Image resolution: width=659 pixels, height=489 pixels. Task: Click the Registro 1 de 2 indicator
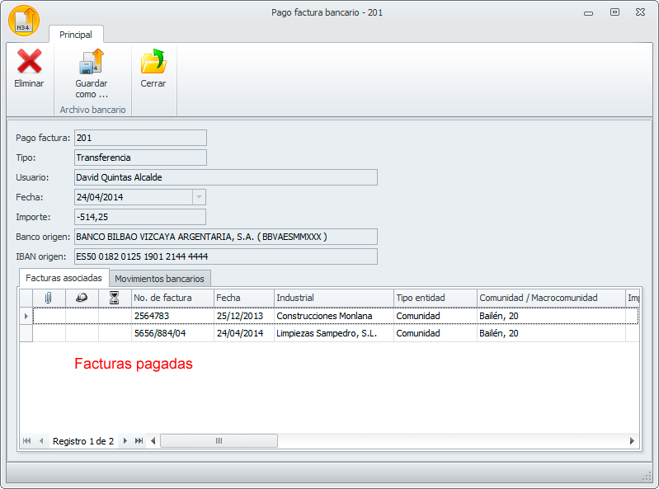[x=83, y=441]
